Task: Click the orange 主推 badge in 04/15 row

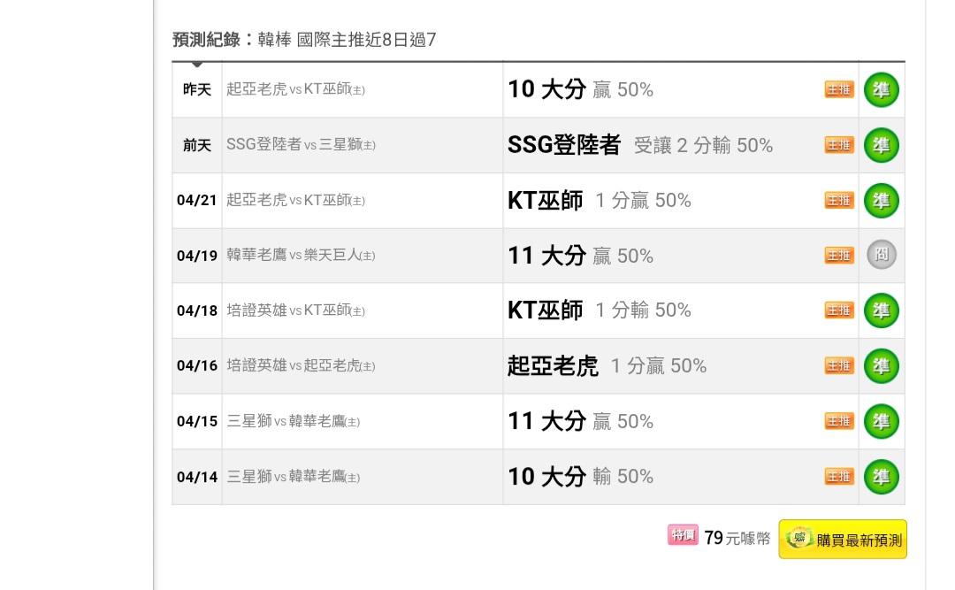Action: [x=839, y=421]
